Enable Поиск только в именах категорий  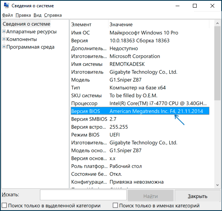pyautogui.click(x=115, y=206)
